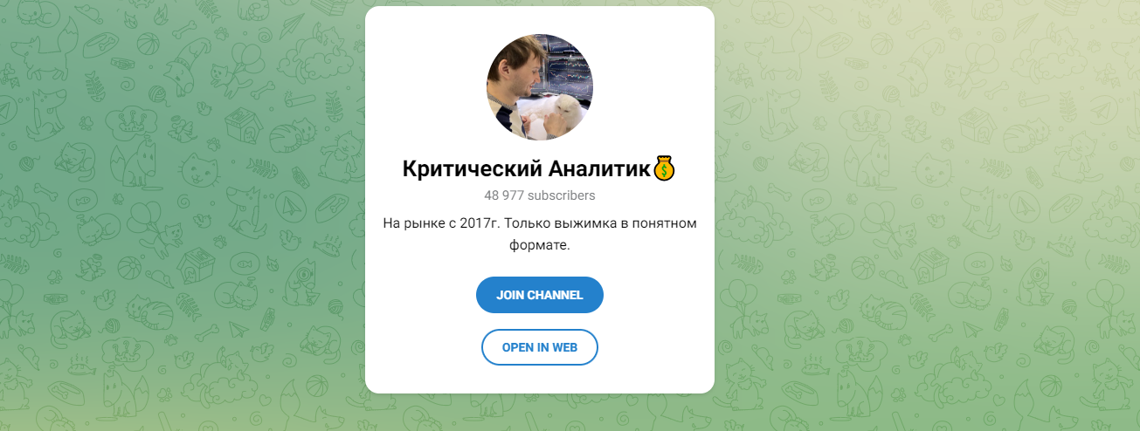This screenshot has width=1140, height=431.
Task: Click 2017г. in the channel description
Action: pos(479,223)
